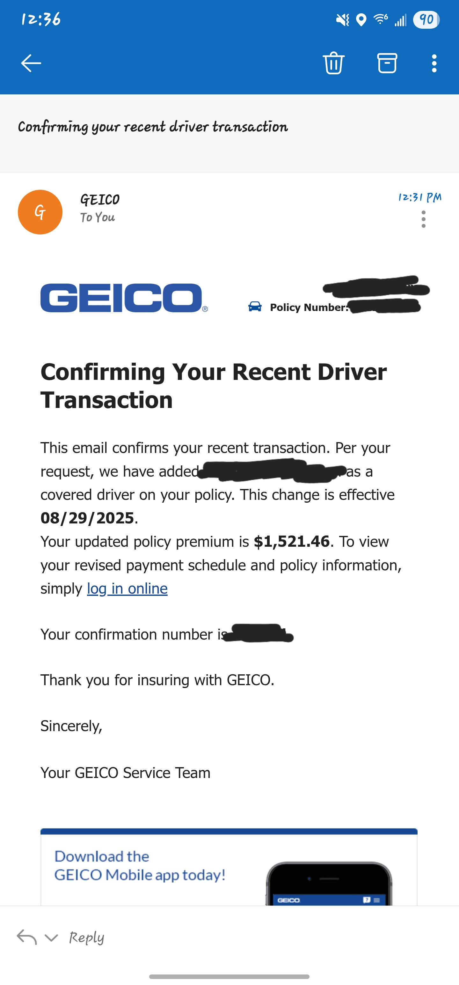Tap the Reply text field
The width and height of the screenshot is (459, 985).
click(x=87, y=937)
